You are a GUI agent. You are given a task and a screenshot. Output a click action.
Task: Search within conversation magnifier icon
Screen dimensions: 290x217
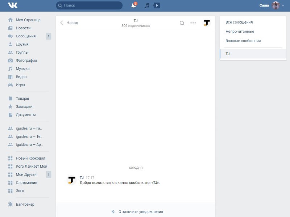[182, 23]
